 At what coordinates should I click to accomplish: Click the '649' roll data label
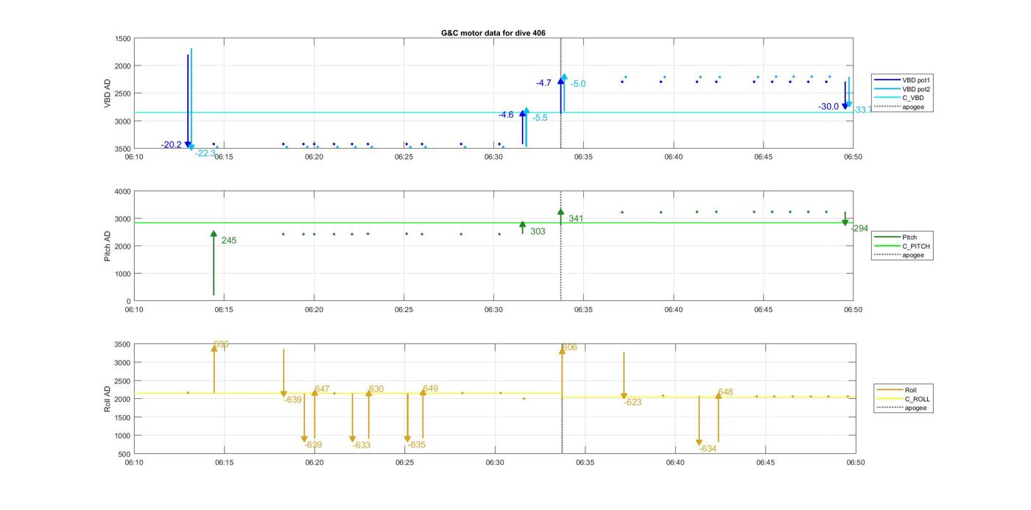(x=431, y=389)
